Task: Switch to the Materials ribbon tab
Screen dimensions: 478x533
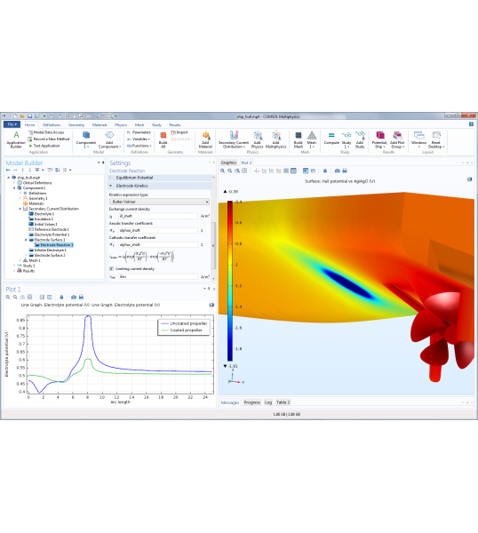Action: point(100,124)
